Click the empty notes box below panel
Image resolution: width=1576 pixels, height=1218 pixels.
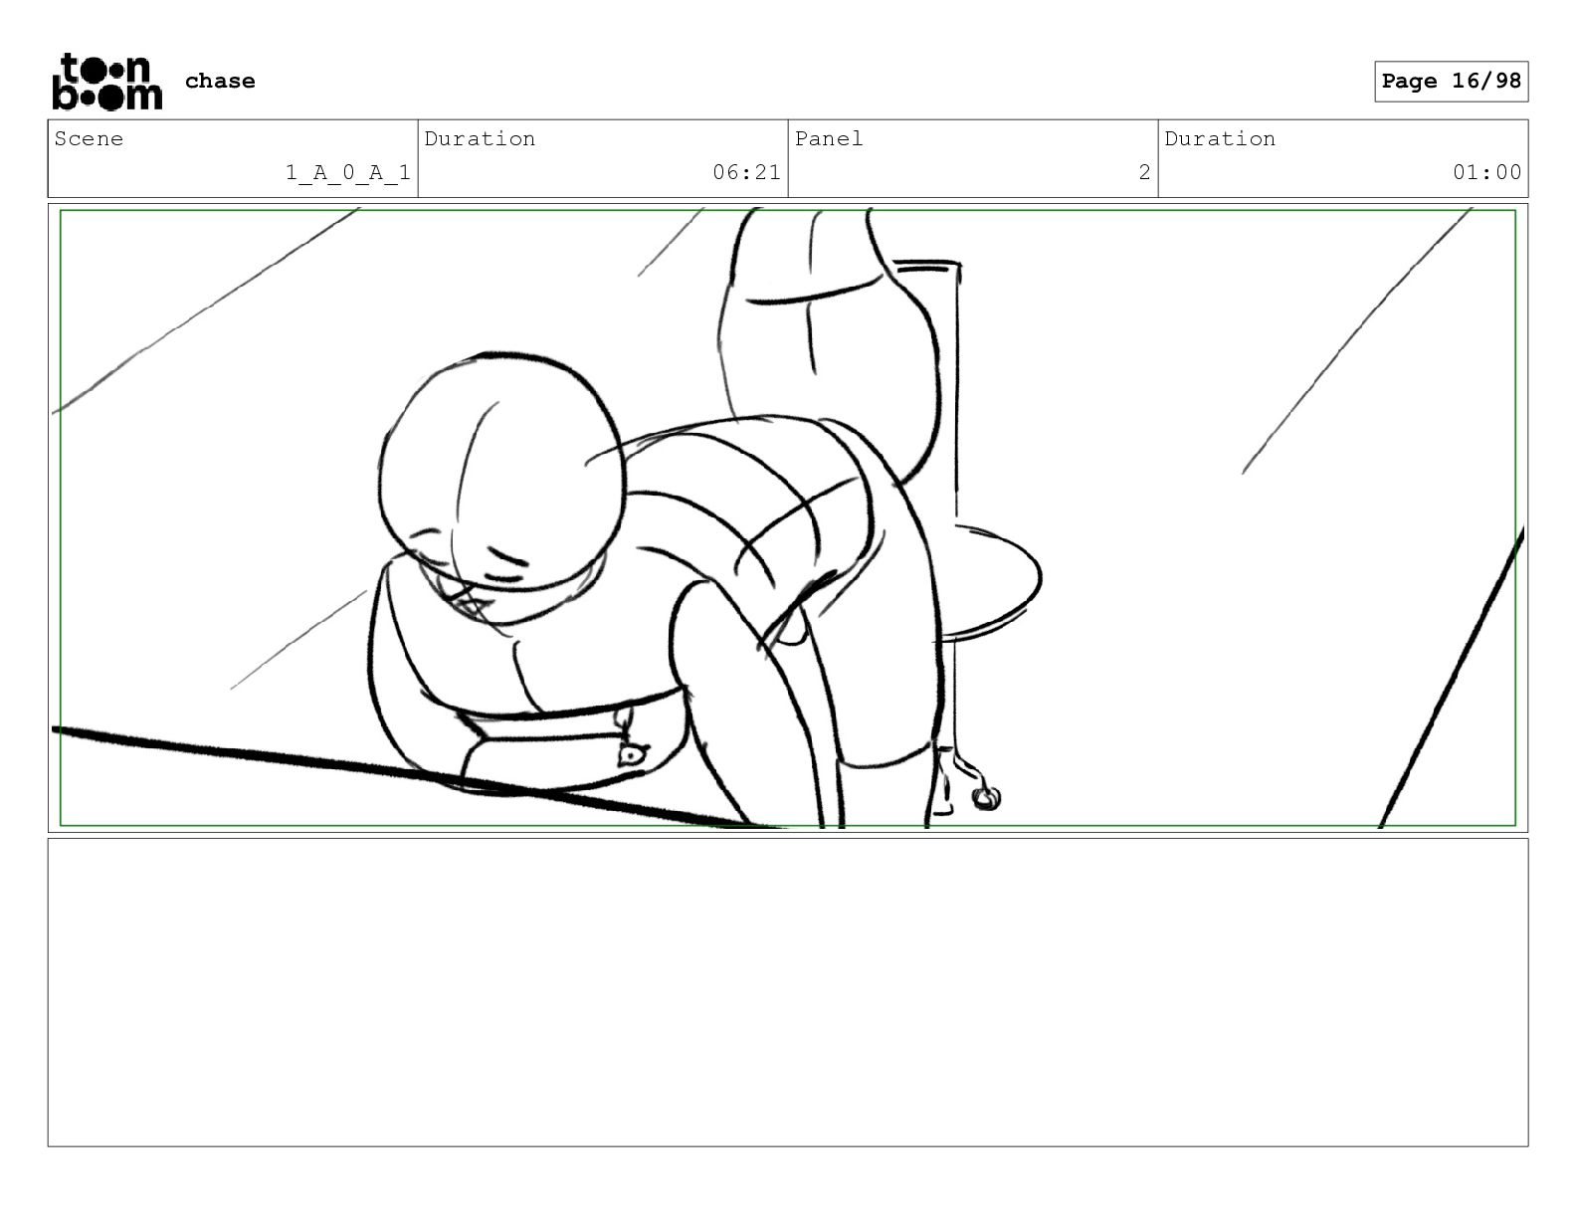point(788,992)
